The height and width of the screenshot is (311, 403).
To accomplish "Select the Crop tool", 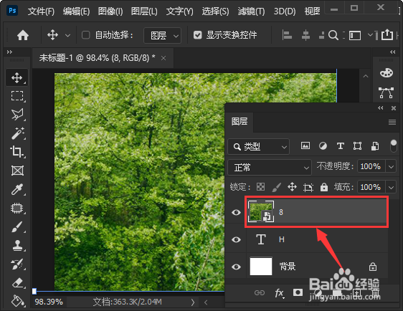I will pos(17,152).
